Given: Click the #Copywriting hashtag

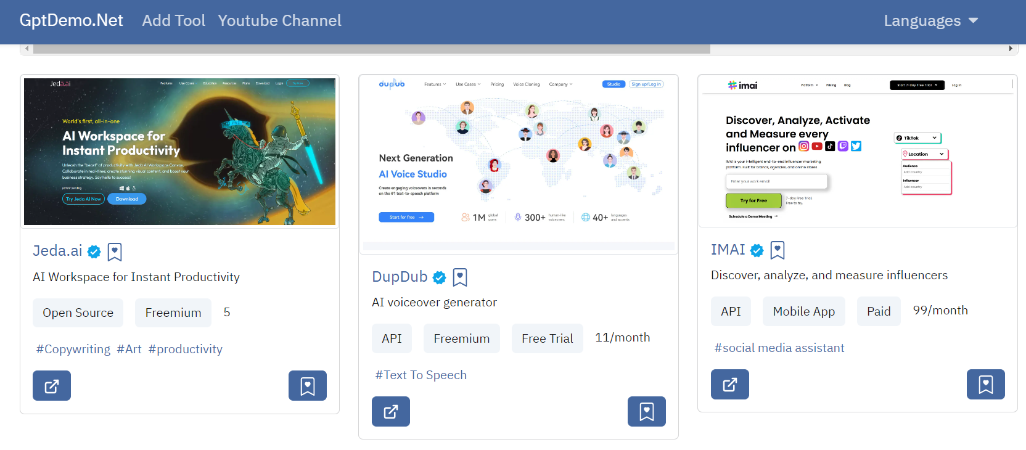Looking at the screenshot, I should point(73,349).
